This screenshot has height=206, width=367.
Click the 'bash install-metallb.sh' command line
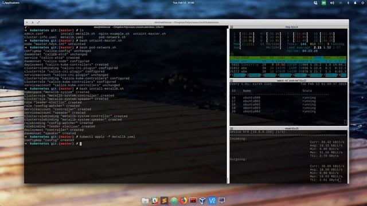[101, 89]
